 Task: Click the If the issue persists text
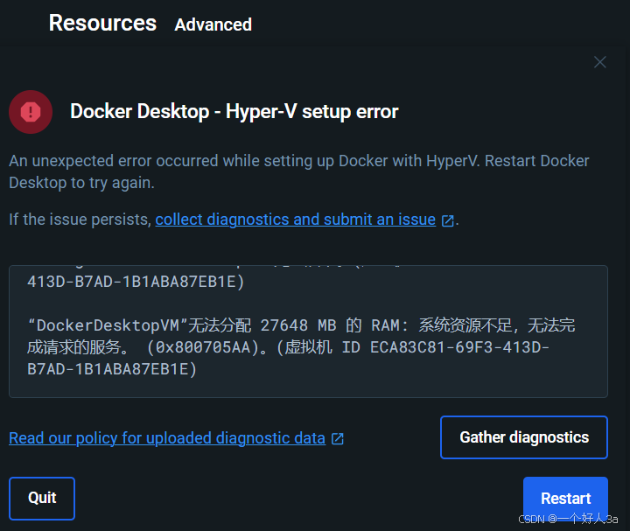coord(80,220)
